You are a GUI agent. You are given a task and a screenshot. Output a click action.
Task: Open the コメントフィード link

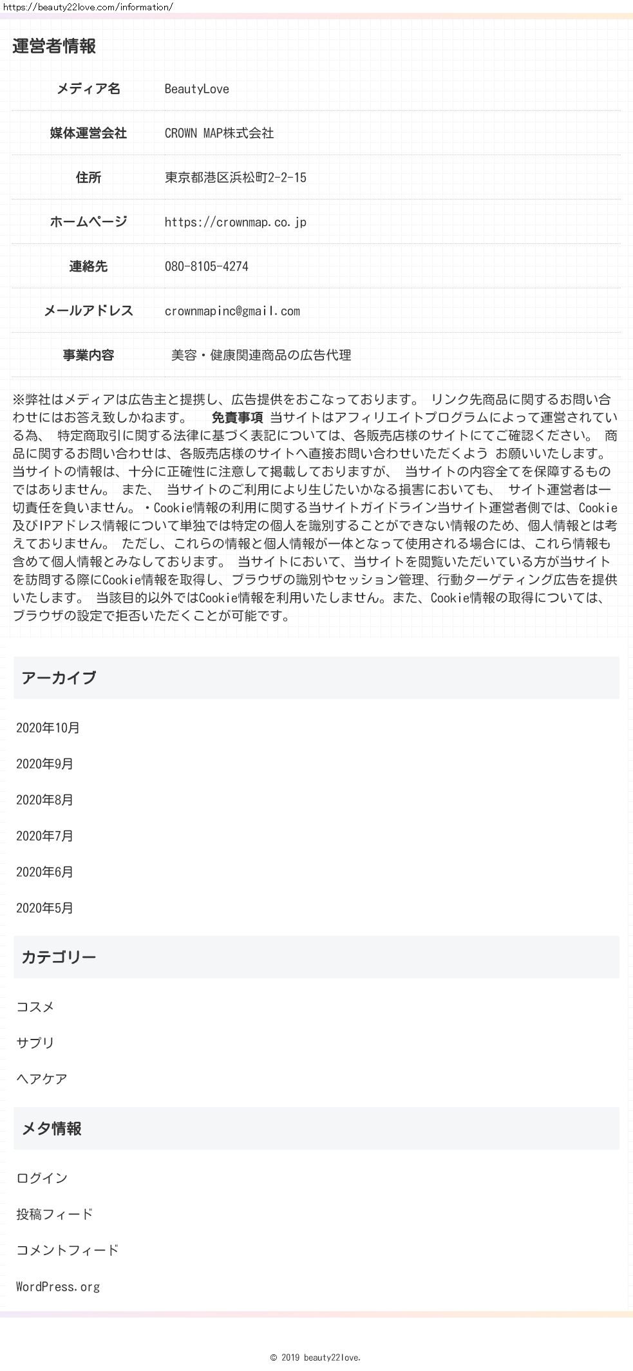pos(68,1250)
